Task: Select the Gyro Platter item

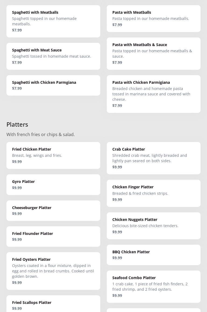Action: (x=53, y=185)
